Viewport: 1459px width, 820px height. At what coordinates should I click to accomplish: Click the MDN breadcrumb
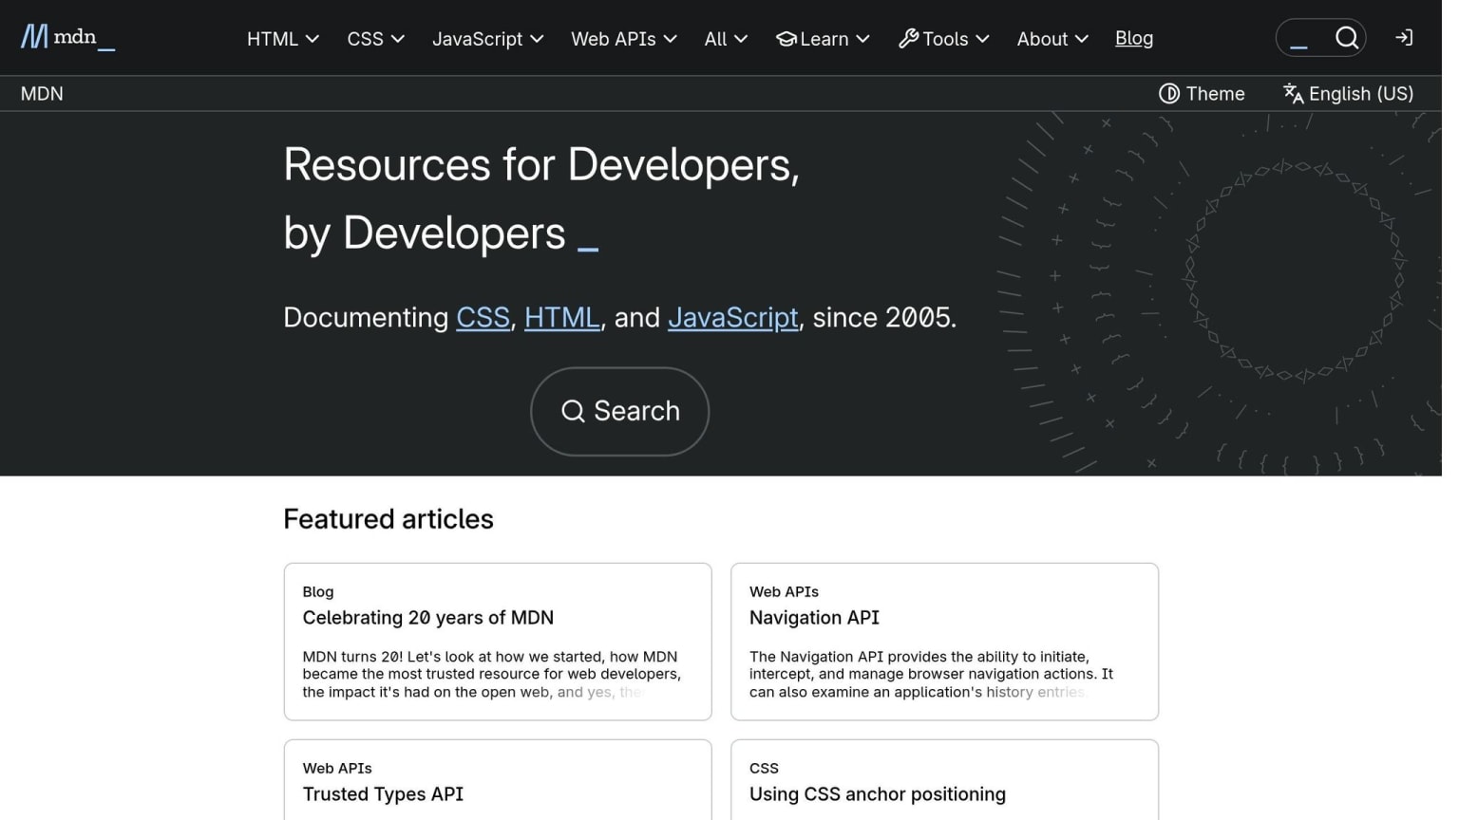click(42, 93)
